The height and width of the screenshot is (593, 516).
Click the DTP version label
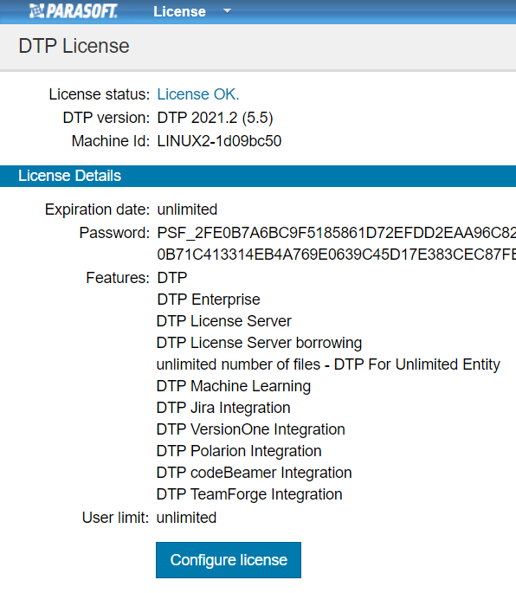pos(106,118)
